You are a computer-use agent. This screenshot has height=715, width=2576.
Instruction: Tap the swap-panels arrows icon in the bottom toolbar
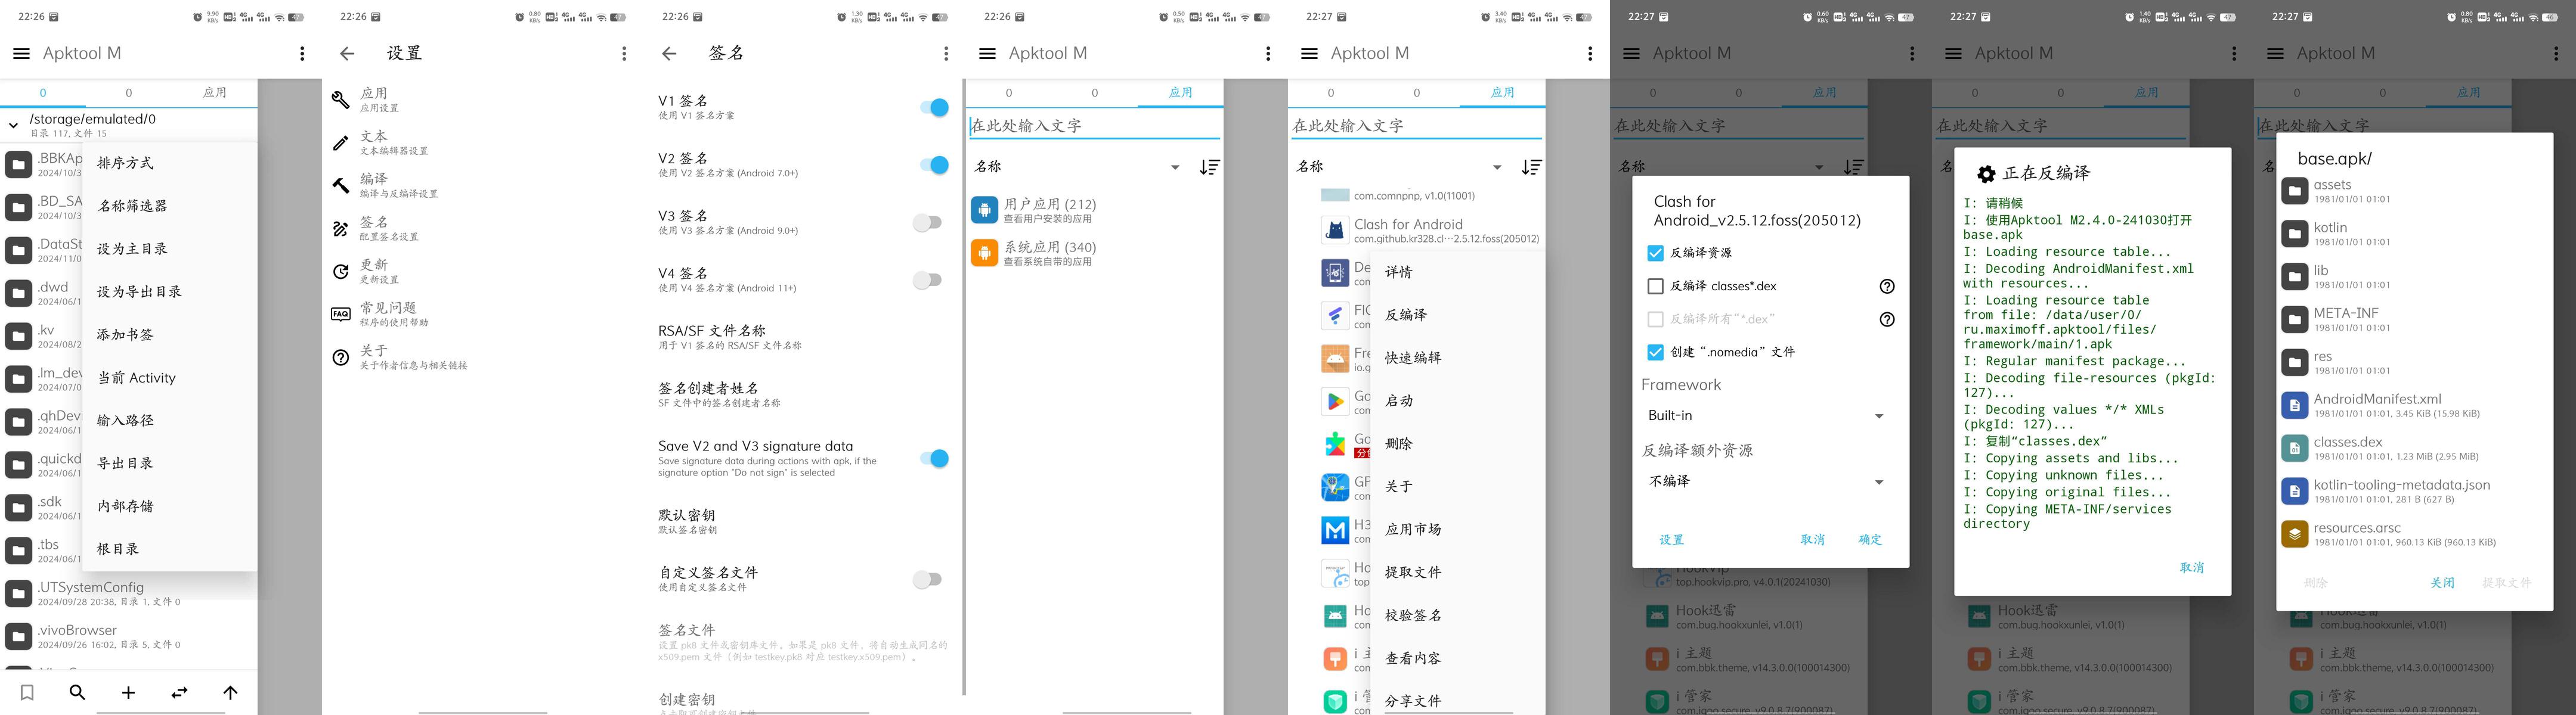[179, 692]
